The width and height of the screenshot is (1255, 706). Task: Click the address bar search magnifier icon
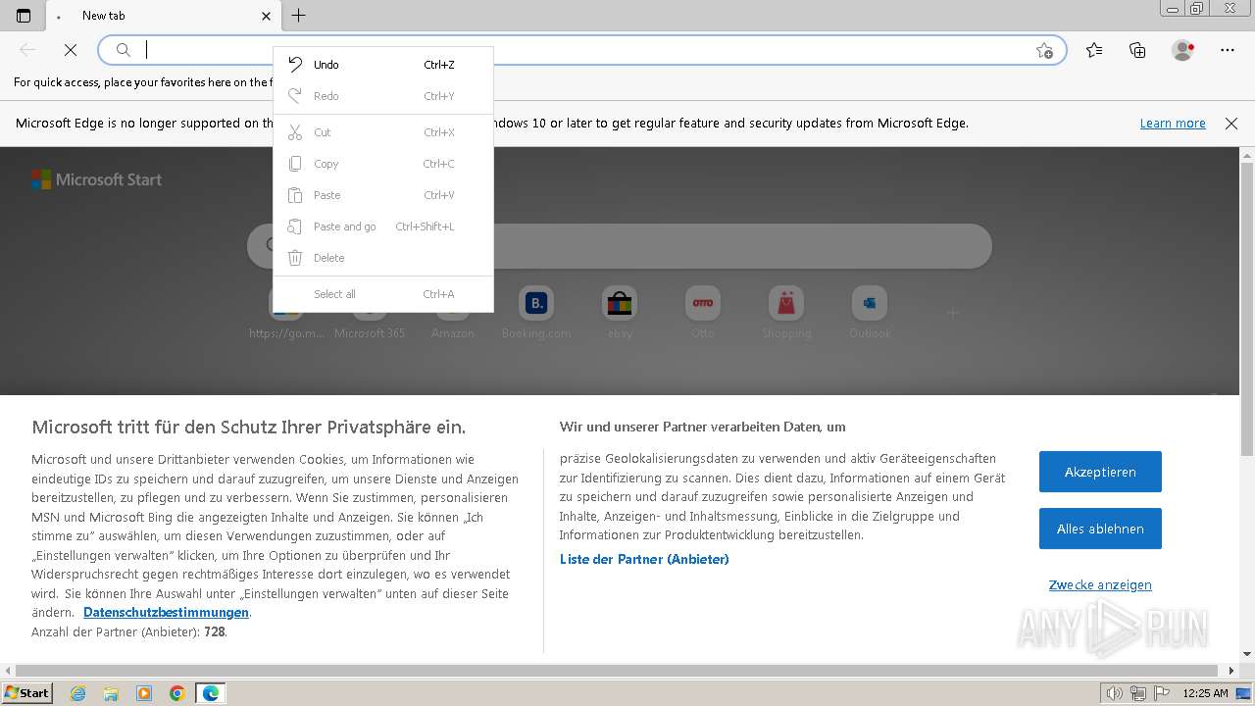[124, 50]
